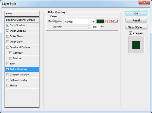Click the Opacity slider handle
152x113 pixels.
tap(89, 27)
